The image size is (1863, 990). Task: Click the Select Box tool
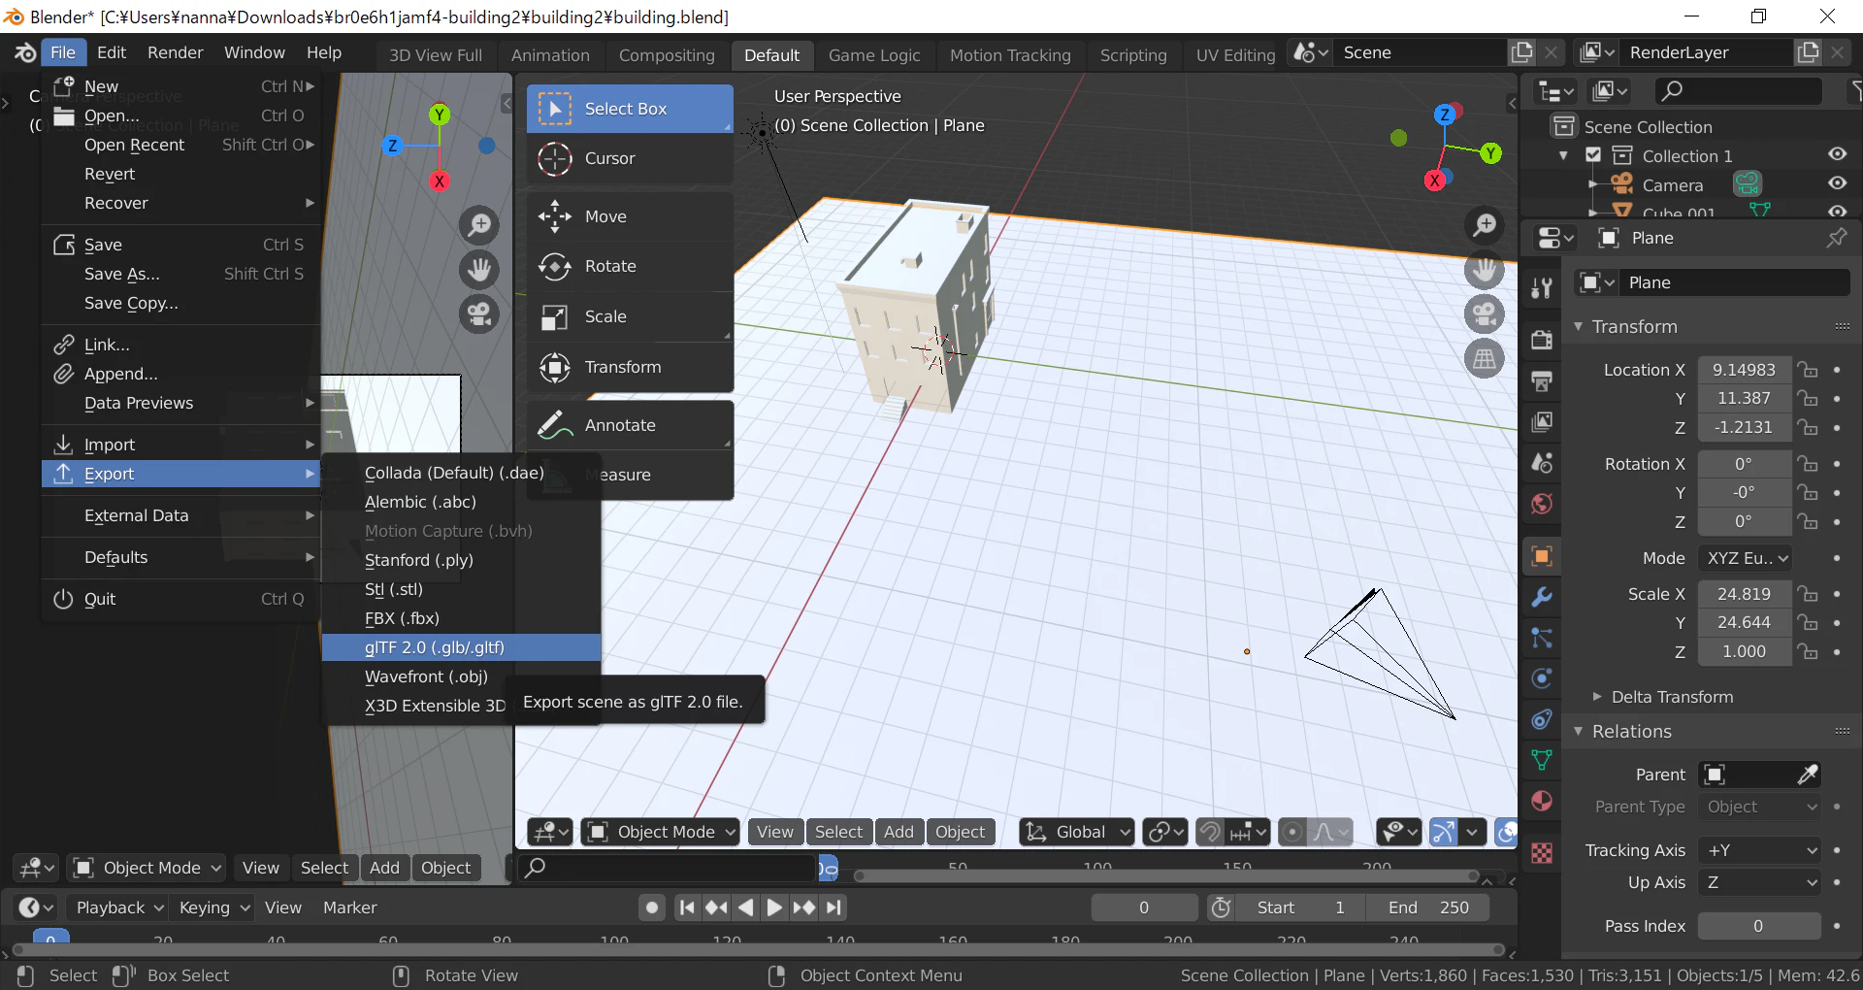[x=630, y=109]
